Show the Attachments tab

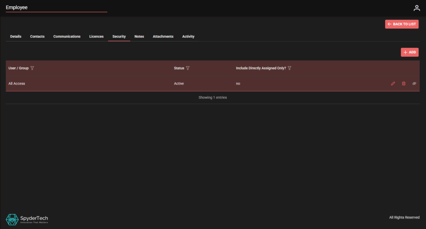pyautogui.click(x=163, y=37)
